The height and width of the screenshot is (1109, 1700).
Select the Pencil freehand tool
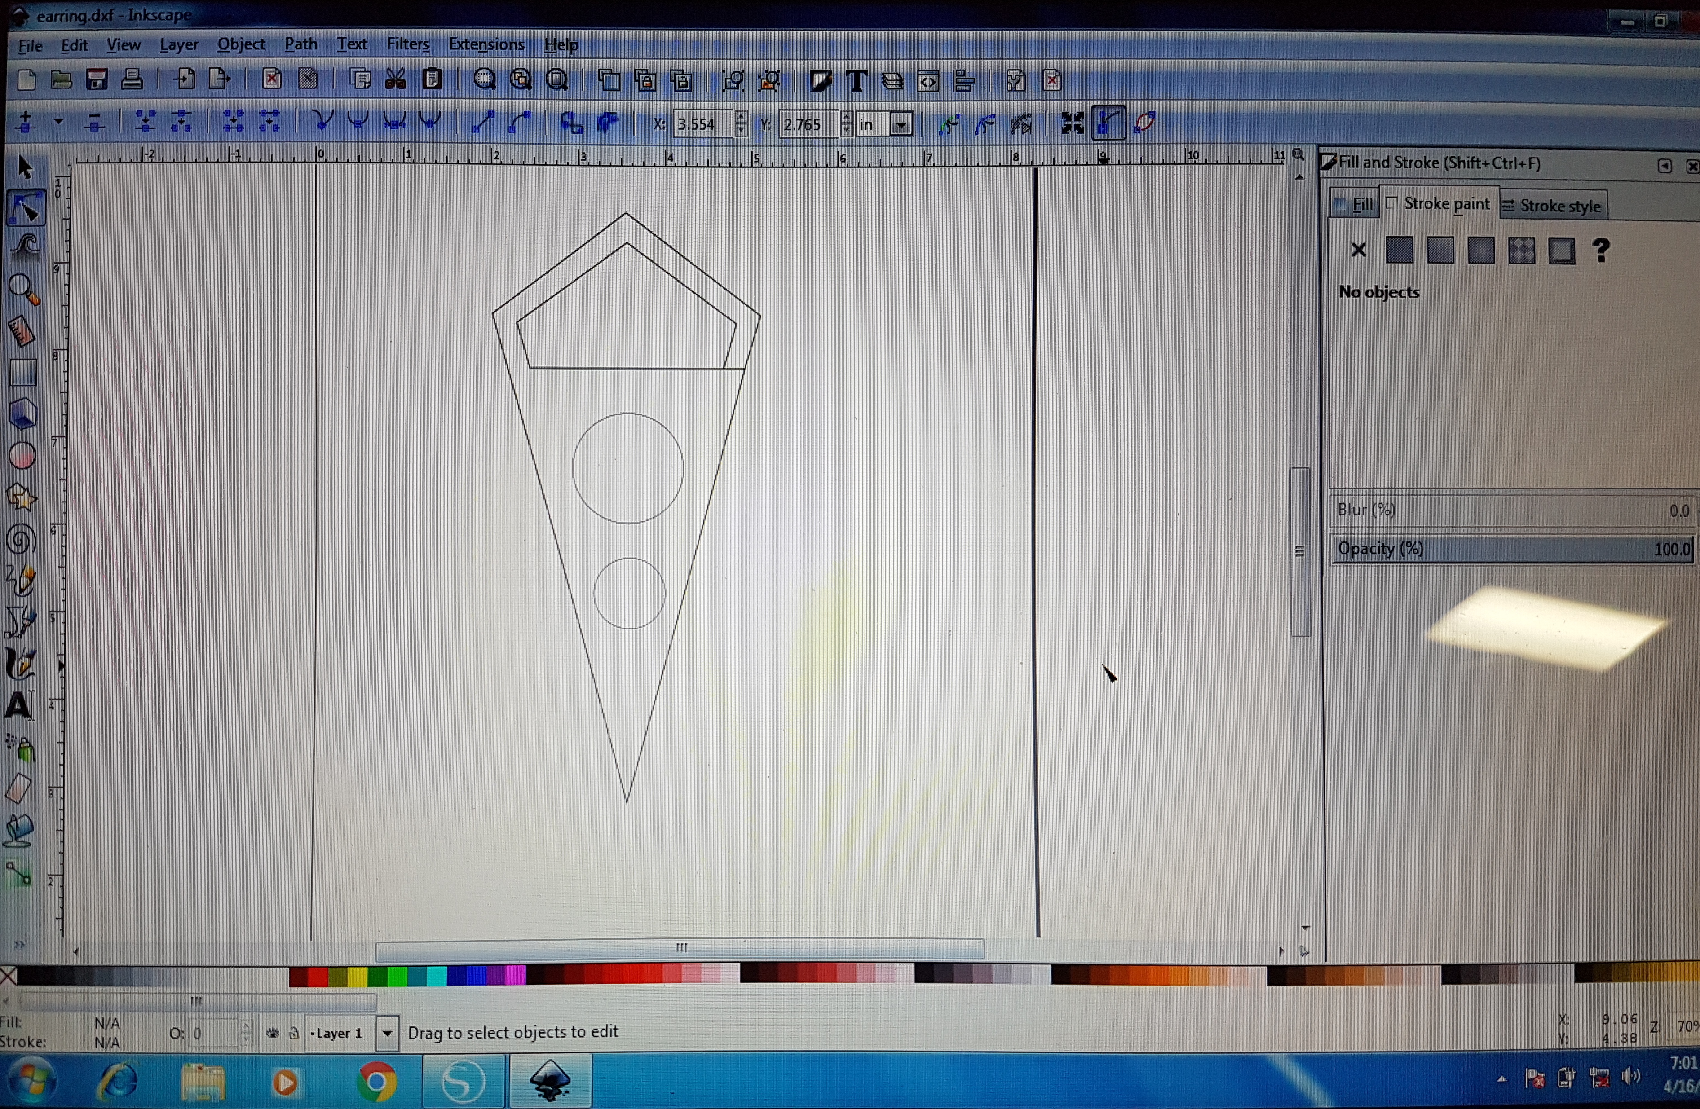click(x=21, y=581)
